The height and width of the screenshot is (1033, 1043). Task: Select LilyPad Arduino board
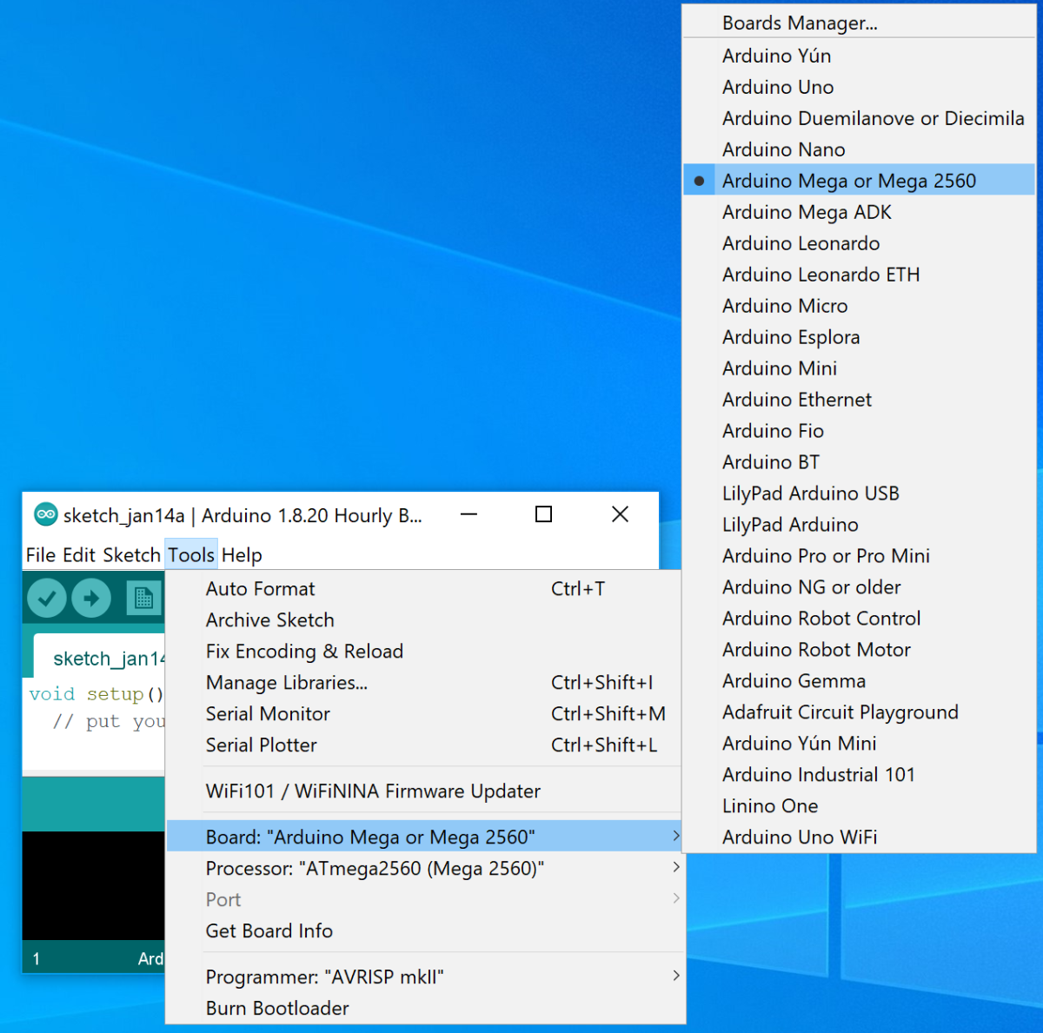pyautogui.click(x=859, y=525)
